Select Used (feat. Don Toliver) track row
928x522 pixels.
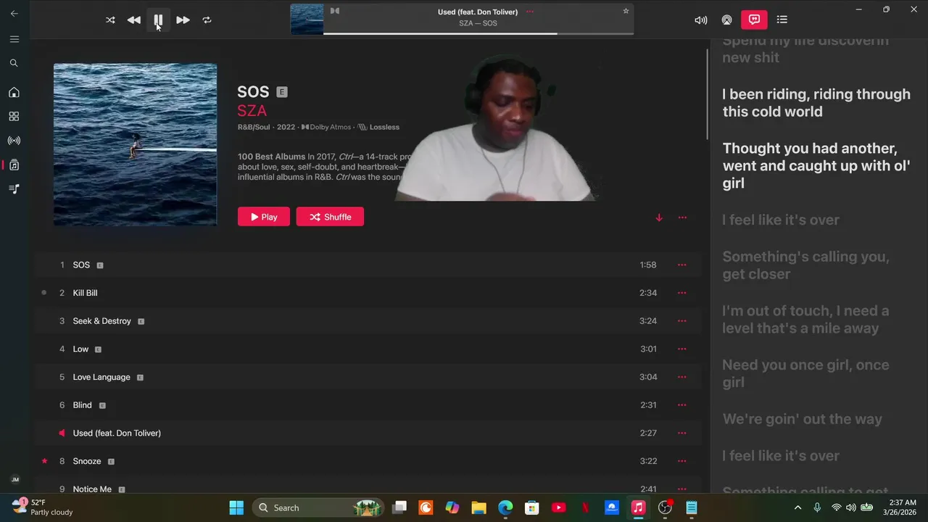click(368, 433)
